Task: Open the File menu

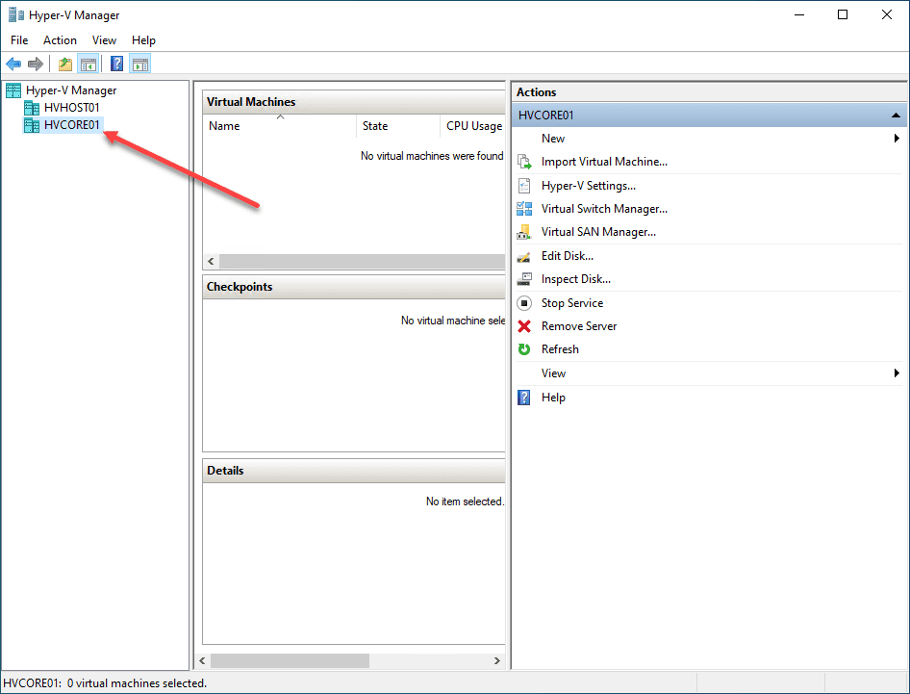Action: pos(19,40)
